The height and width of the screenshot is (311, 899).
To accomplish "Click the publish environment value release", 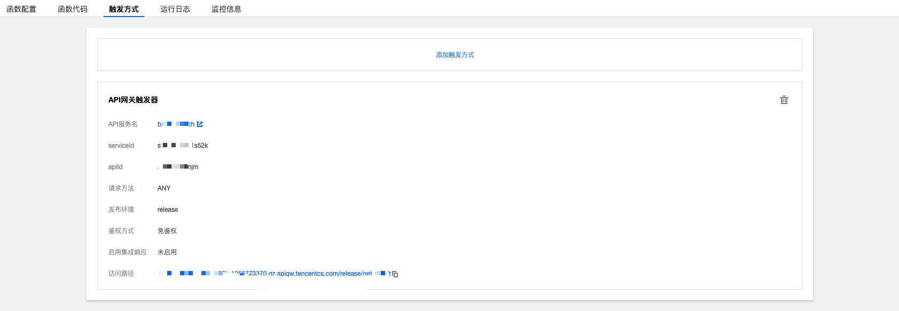I will [168, 210].
